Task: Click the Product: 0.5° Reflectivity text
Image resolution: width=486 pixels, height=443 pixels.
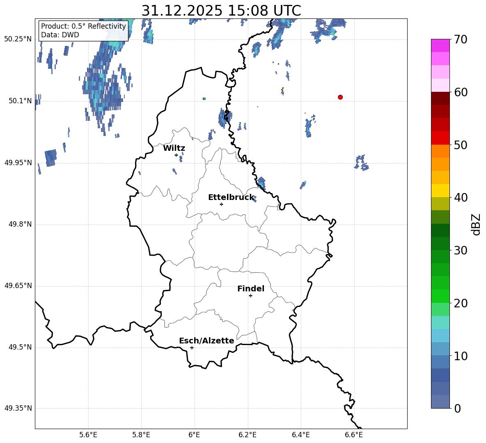Action: point(83,26)
